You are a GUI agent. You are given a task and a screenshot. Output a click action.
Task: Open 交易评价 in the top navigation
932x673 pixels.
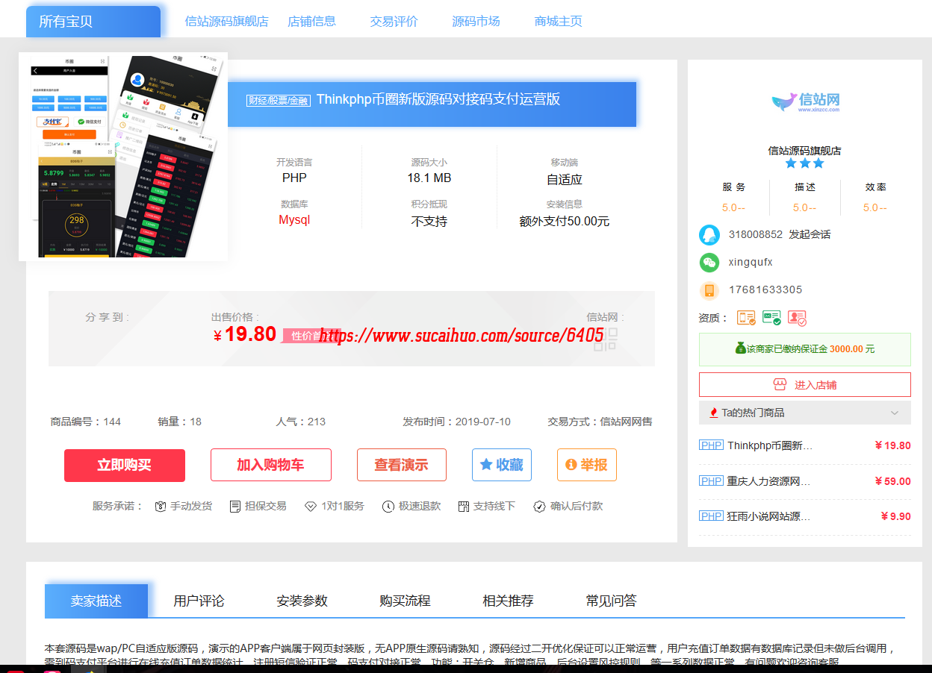[394, 22]
